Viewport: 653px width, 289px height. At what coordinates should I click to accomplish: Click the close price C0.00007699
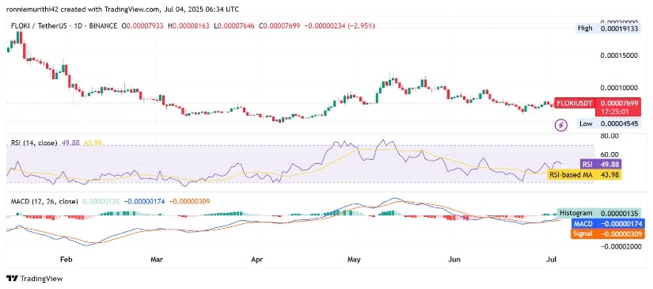point(280,26)
